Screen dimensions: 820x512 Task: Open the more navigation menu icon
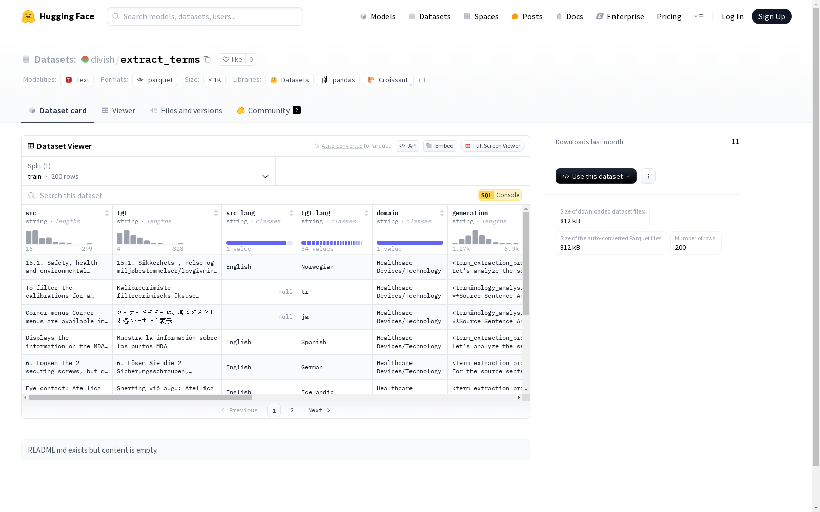click(699, 16)
